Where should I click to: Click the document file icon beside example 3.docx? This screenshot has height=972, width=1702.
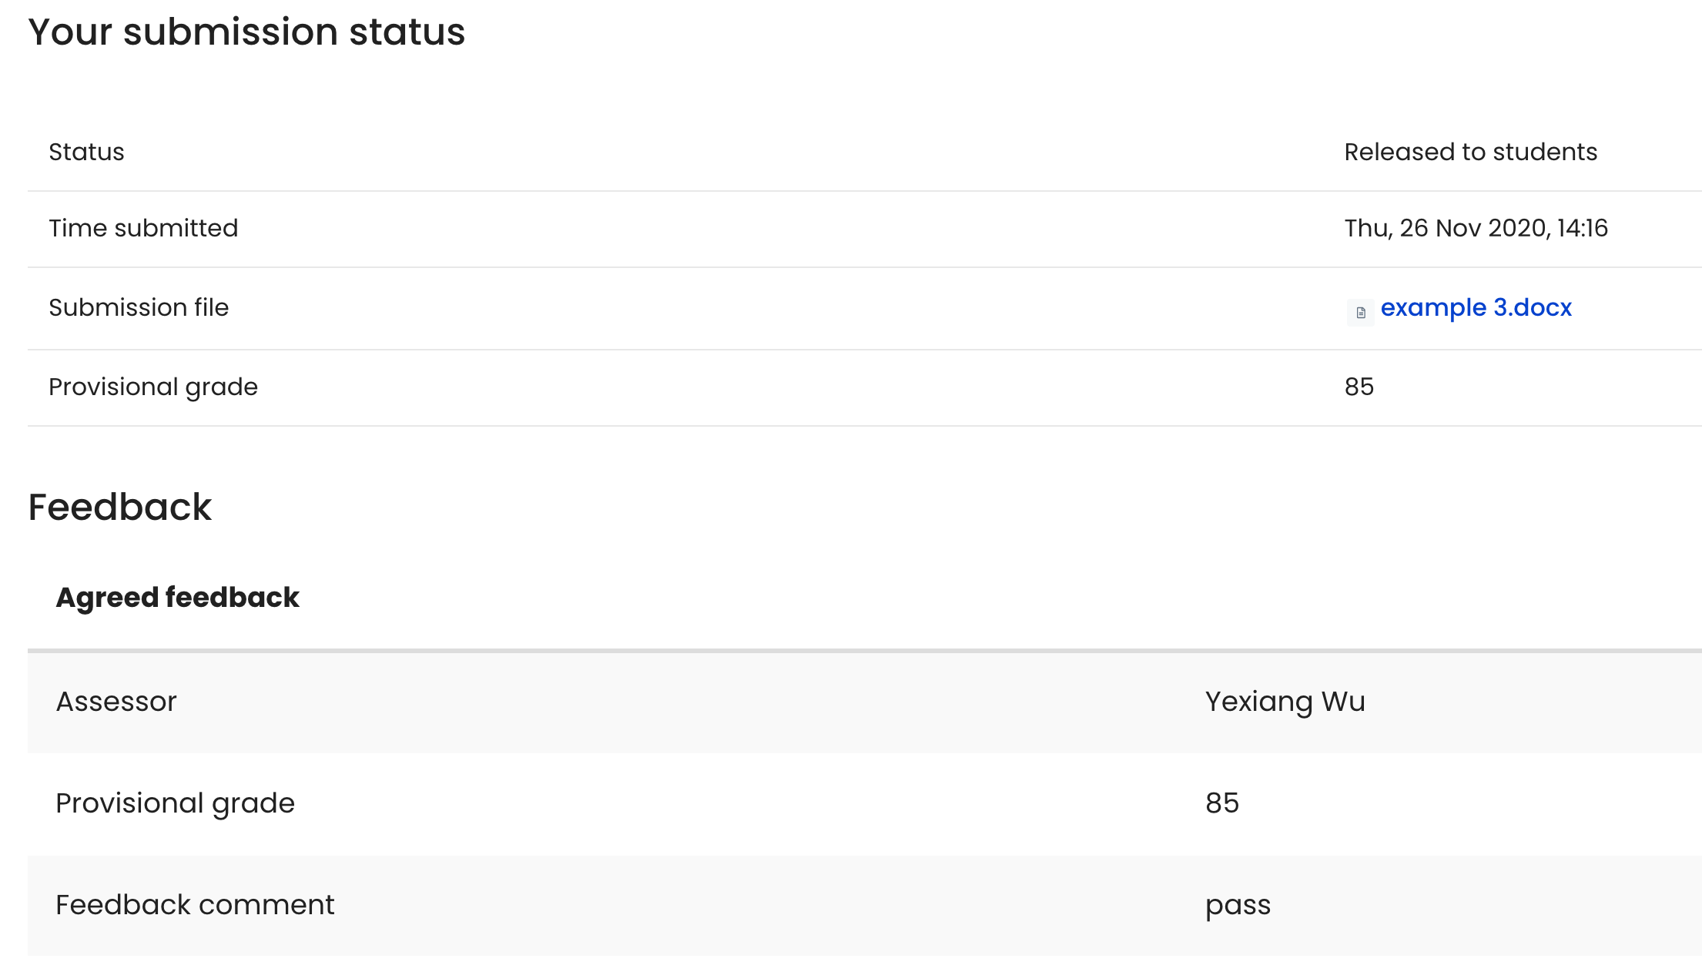pos(1360,313)
